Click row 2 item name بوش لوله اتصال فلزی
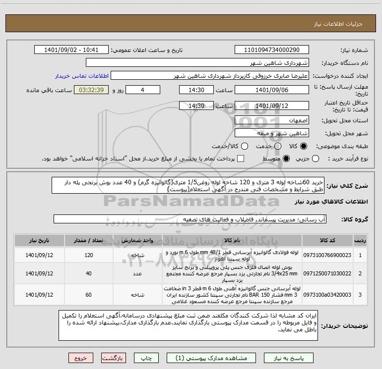This screenshot has width=382, height=369. (x=232, y=273)
